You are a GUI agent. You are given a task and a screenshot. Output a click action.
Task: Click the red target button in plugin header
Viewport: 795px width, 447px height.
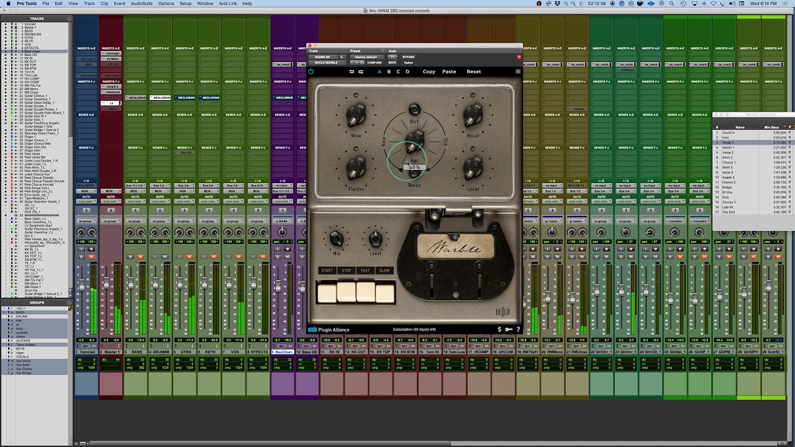519,57
